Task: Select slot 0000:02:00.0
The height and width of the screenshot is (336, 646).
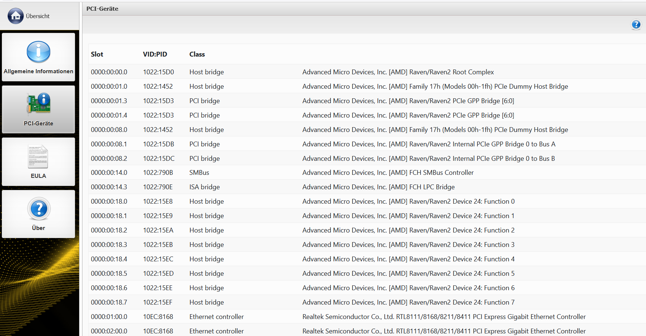Action: [109, 331]
